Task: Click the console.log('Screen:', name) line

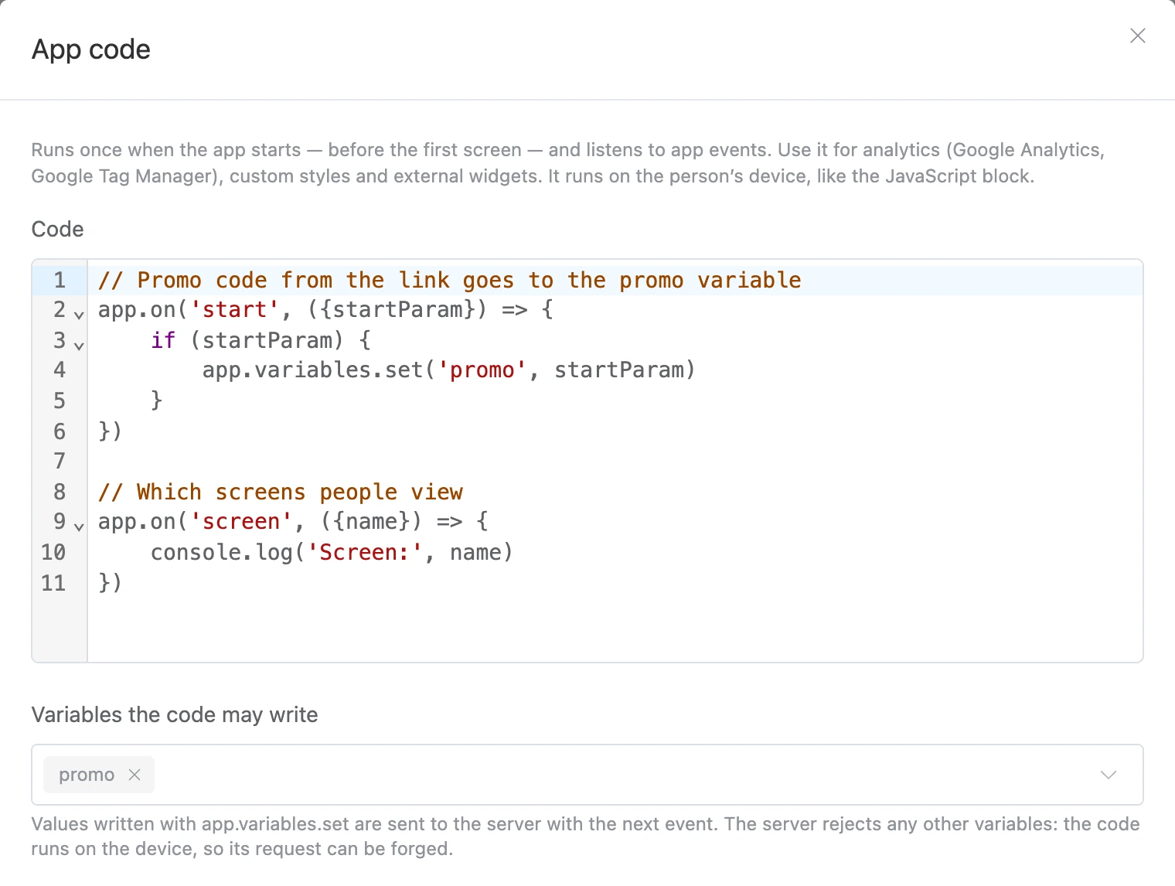Action: [x=332, y=552]
